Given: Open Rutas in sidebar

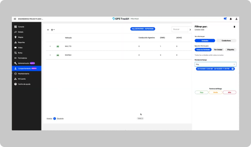Looking at the screenshot, I should (20, 53).
